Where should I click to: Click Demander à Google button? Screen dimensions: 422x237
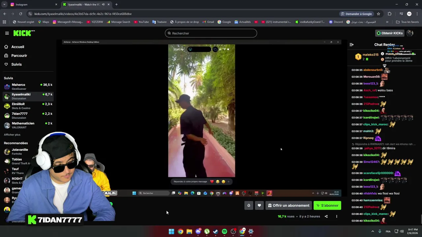tap(357, 14)
